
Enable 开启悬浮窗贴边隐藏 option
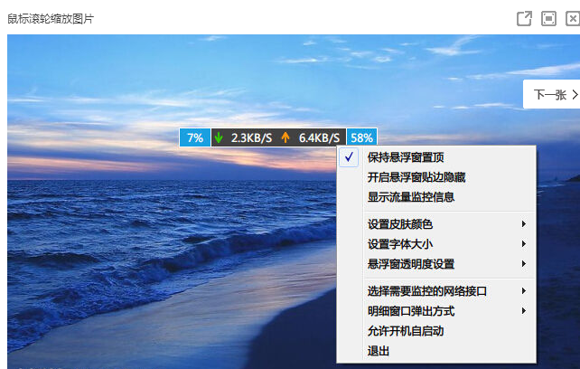436,177
